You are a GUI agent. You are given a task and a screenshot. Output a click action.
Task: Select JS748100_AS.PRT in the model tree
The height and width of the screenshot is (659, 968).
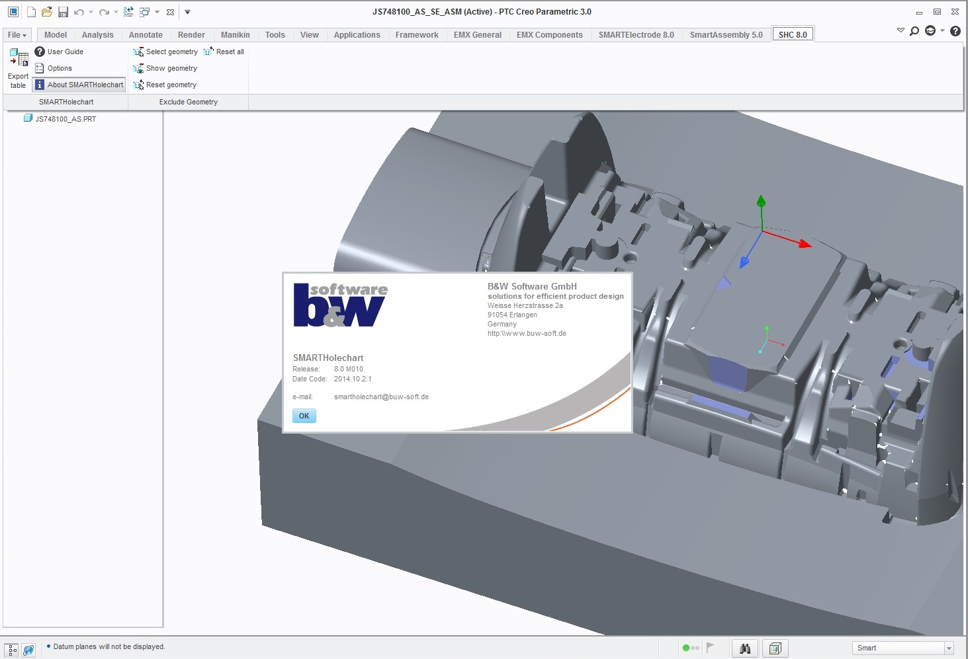coord(66,119)
